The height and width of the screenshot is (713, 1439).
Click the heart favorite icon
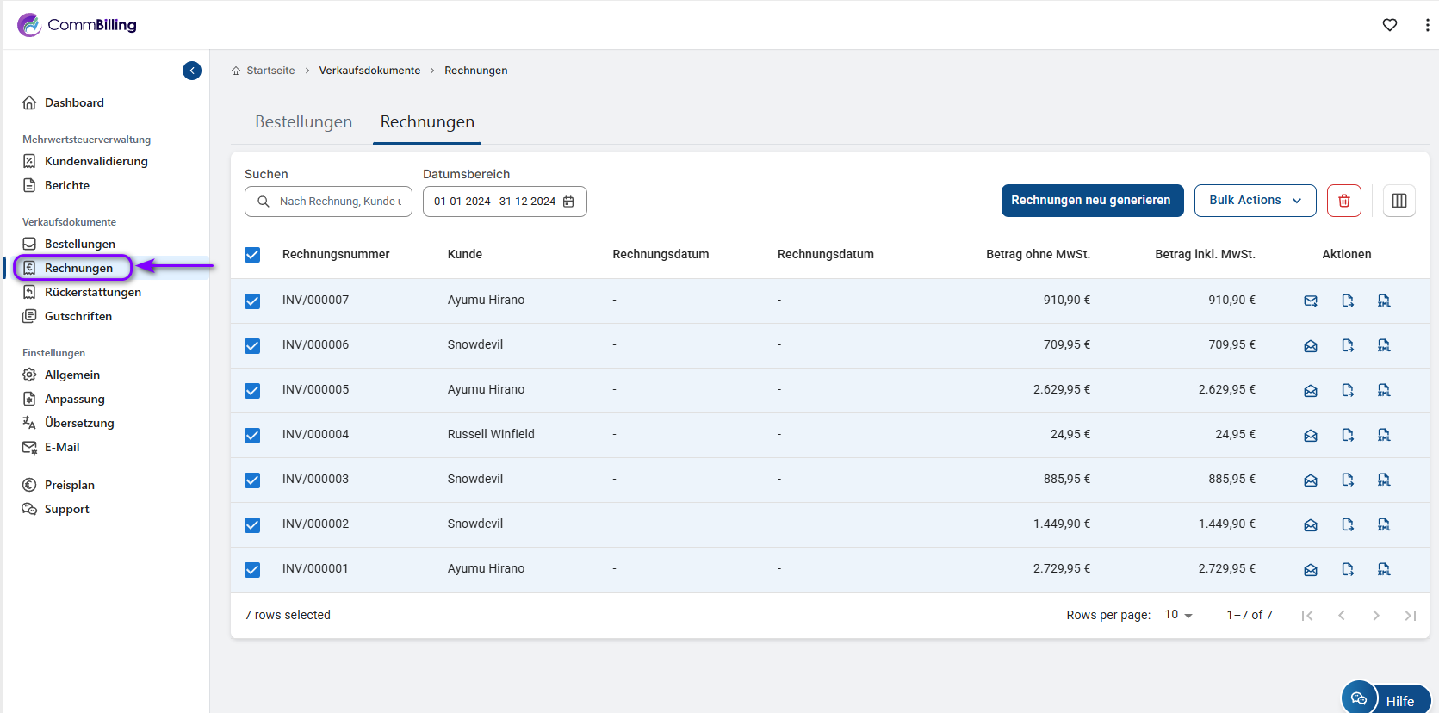1389,25
